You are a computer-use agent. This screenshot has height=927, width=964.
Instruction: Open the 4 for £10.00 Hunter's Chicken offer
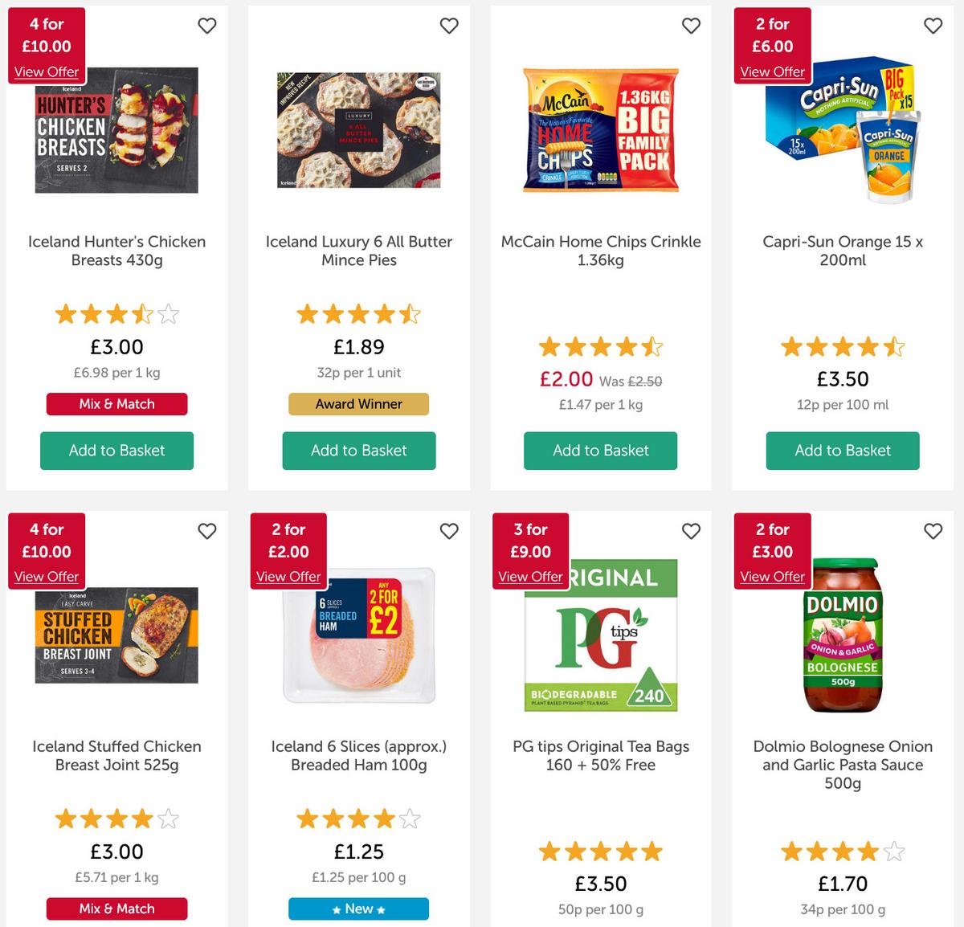point(46,71)
